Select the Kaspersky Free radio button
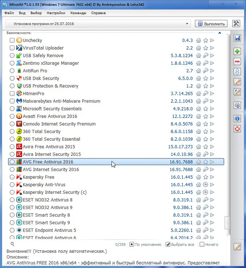 point(12,177)
